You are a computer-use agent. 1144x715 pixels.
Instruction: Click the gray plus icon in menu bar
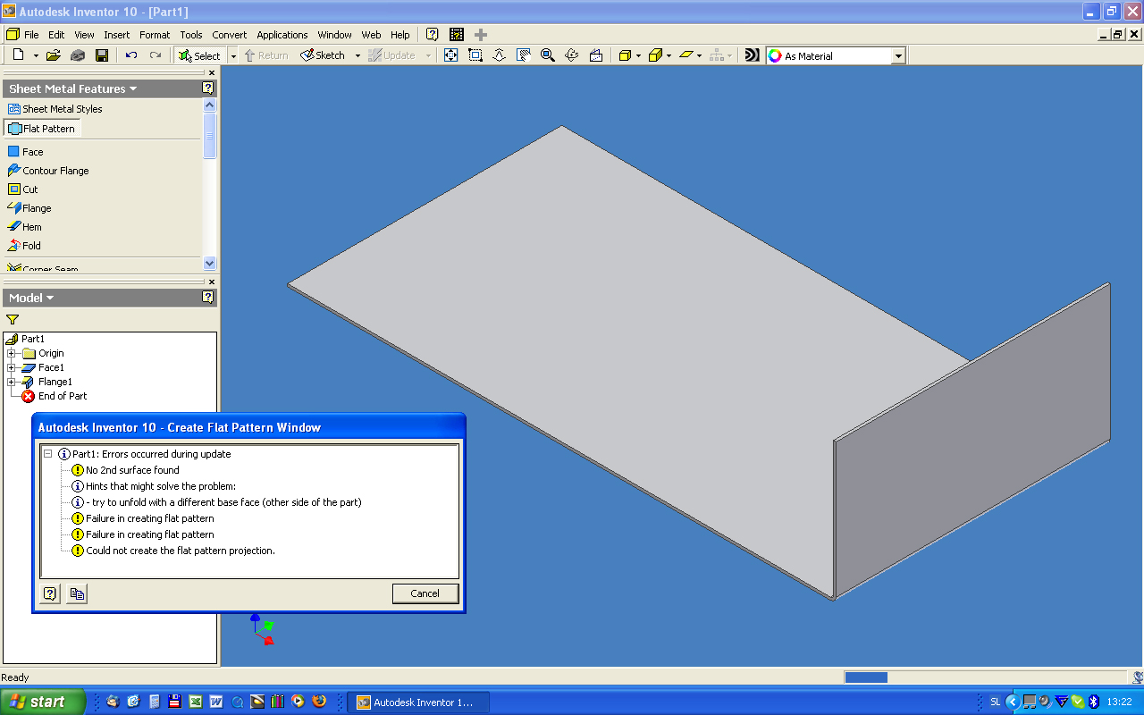481,35
